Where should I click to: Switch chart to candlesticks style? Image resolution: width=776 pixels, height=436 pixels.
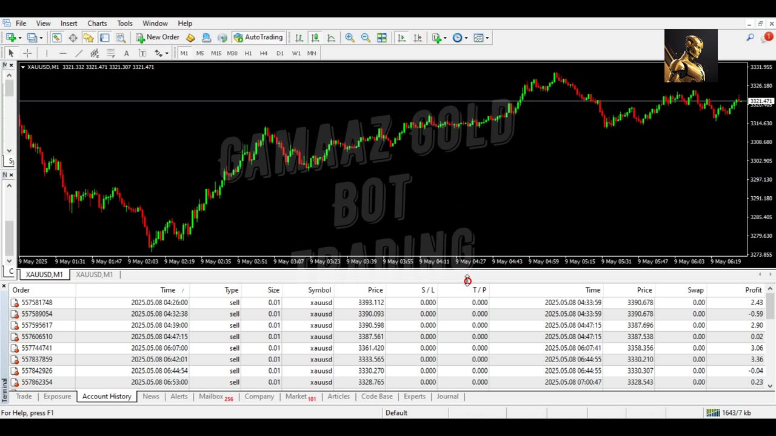[315, 38]
